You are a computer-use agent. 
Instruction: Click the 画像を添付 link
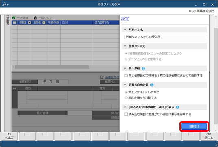click(x=112, y=77)
